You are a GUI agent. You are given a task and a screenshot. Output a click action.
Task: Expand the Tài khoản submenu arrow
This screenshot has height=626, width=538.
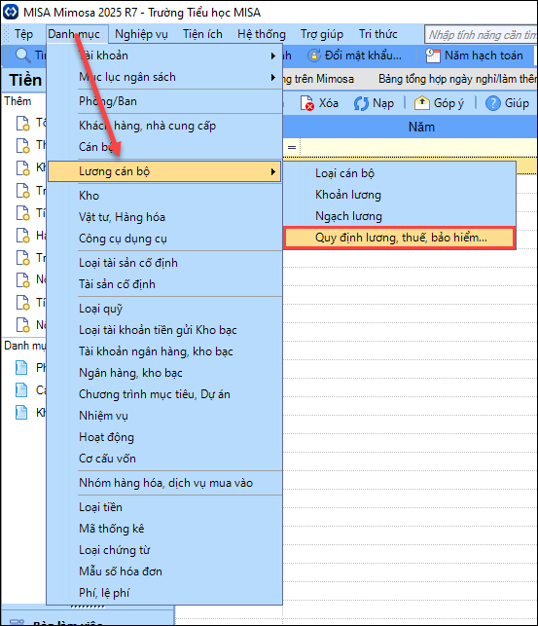pyautogui.click(x=273, y=55)
